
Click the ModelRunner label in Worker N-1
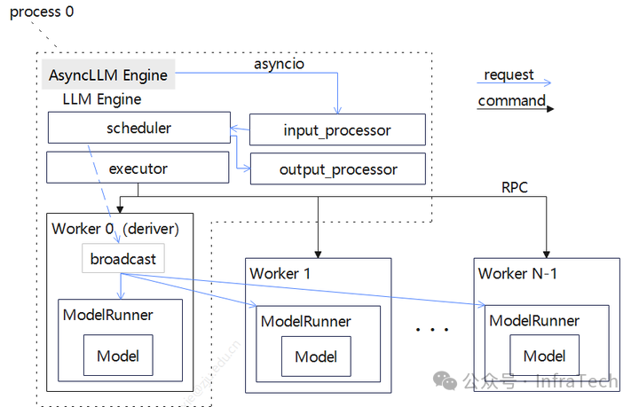click(534, 320)
